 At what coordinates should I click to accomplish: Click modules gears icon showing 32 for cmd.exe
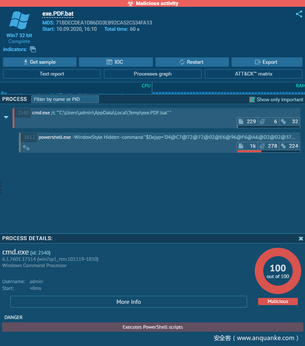[283, 122]
